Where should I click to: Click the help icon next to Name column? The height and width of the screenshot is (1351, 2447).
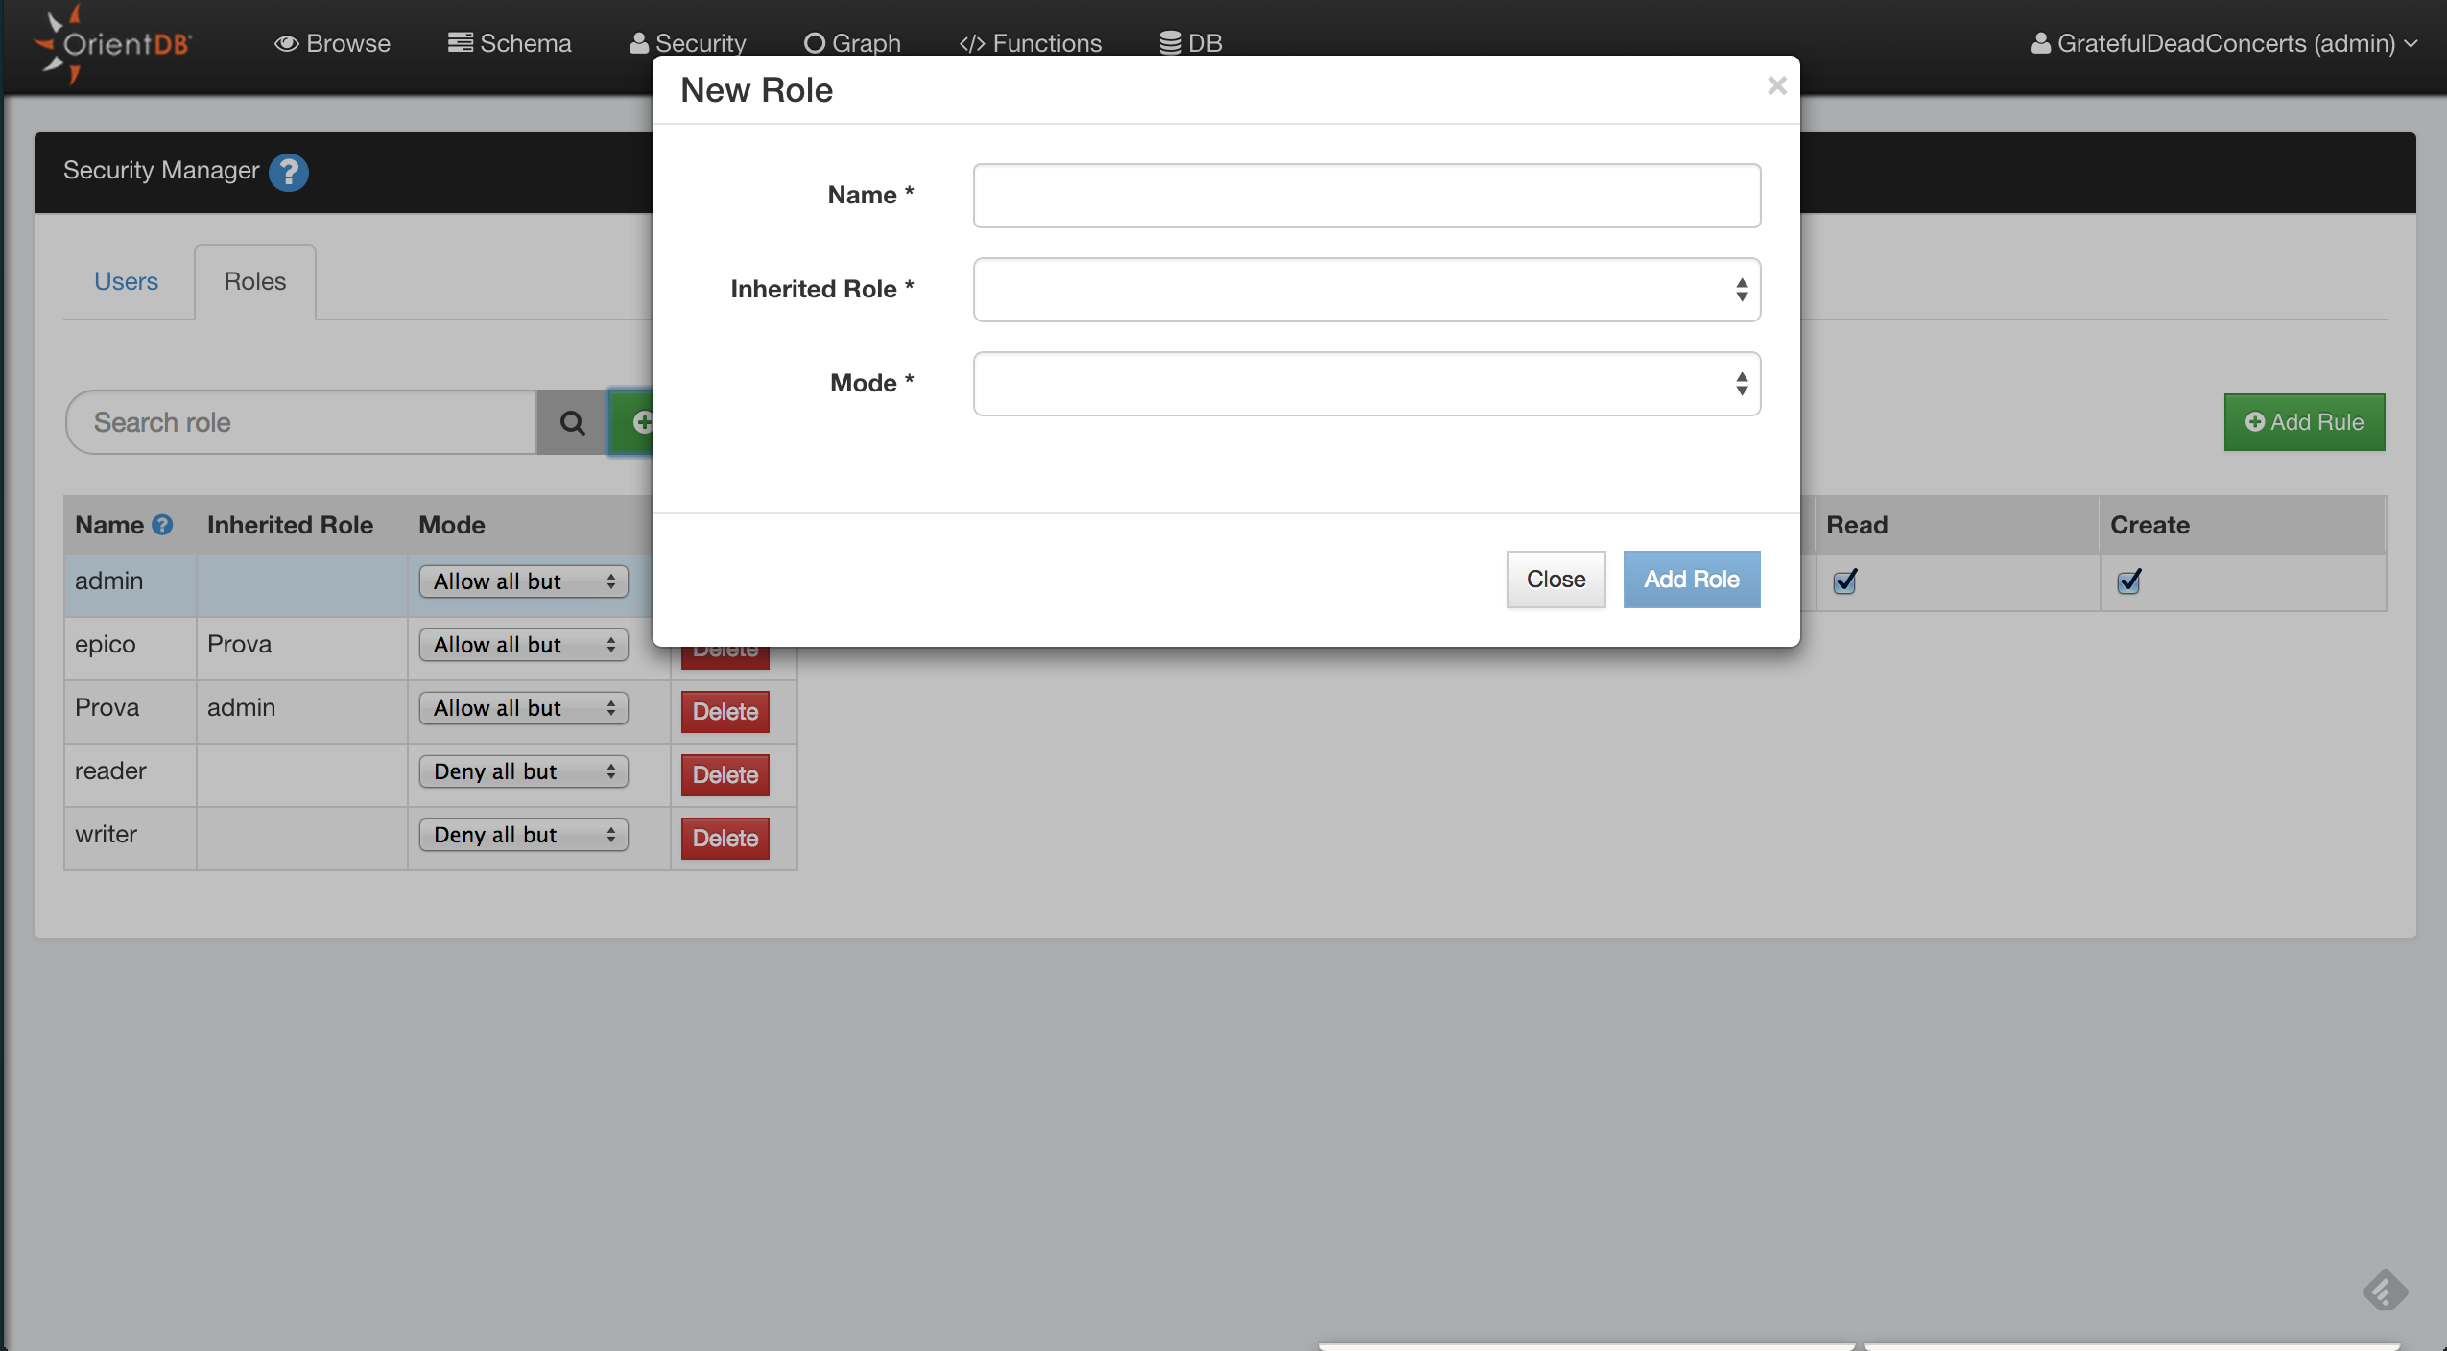(x=161, y=522)
